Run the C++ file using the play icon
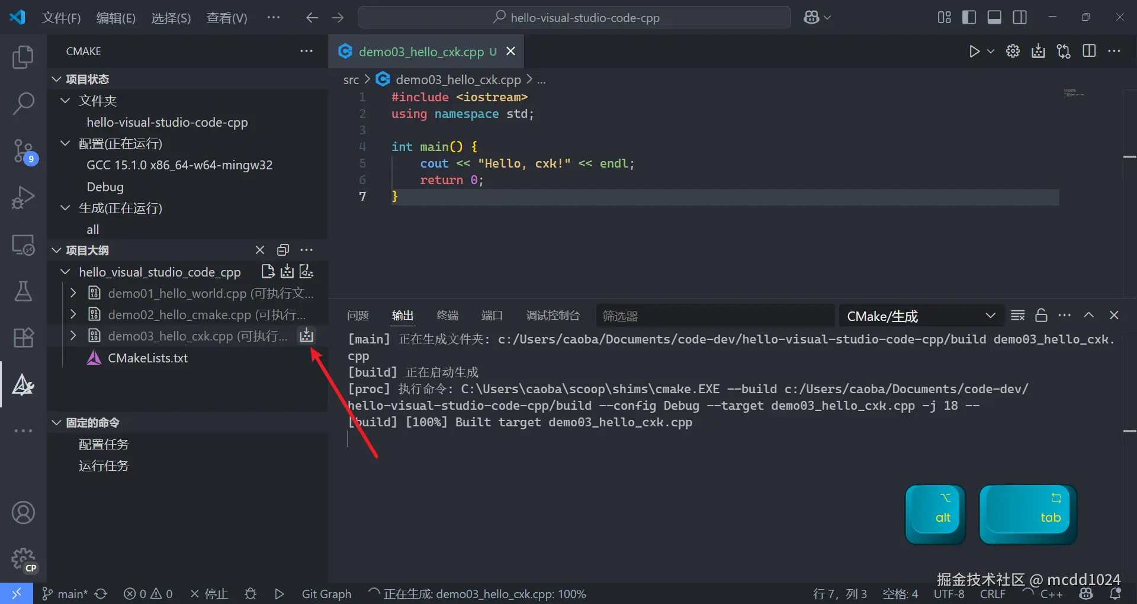The image size is (1137, 604). click(x=974, y=52)
